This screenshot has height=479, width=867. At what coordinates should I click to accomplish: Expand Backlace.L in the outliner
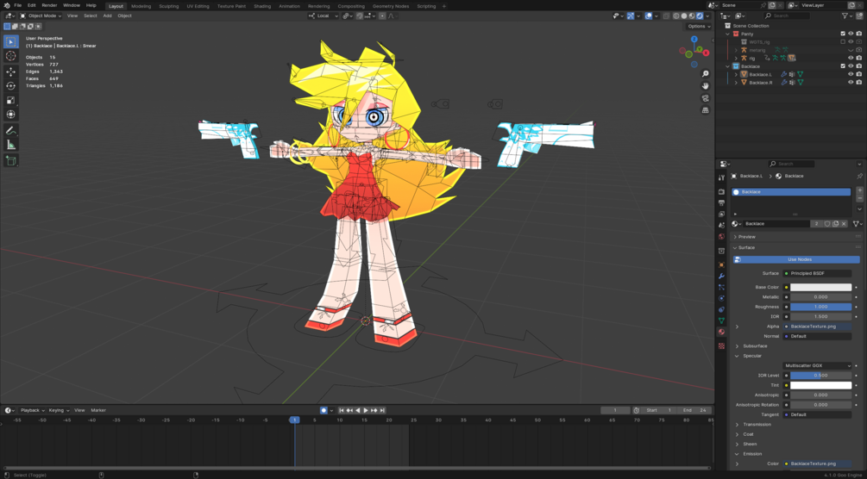736,74
